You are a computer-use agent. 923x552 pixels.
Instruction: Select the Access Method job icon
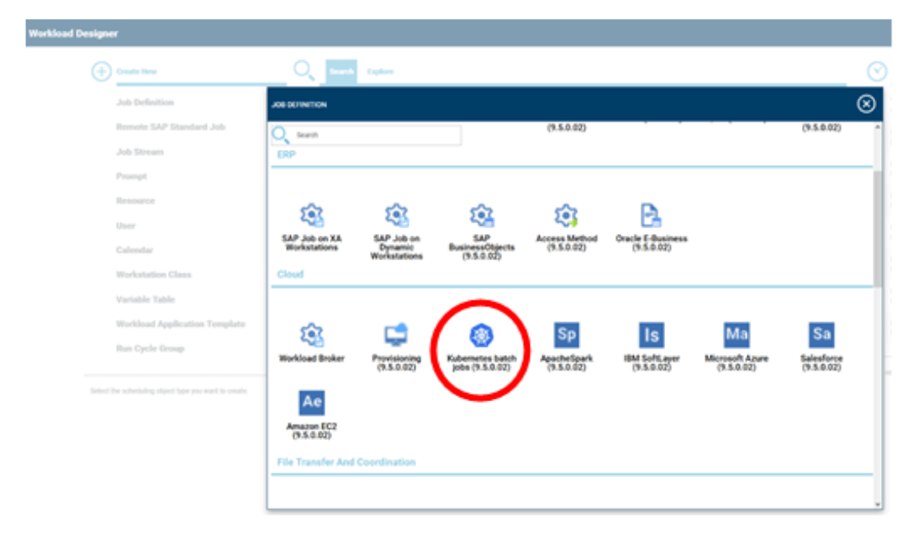(566, 216)
